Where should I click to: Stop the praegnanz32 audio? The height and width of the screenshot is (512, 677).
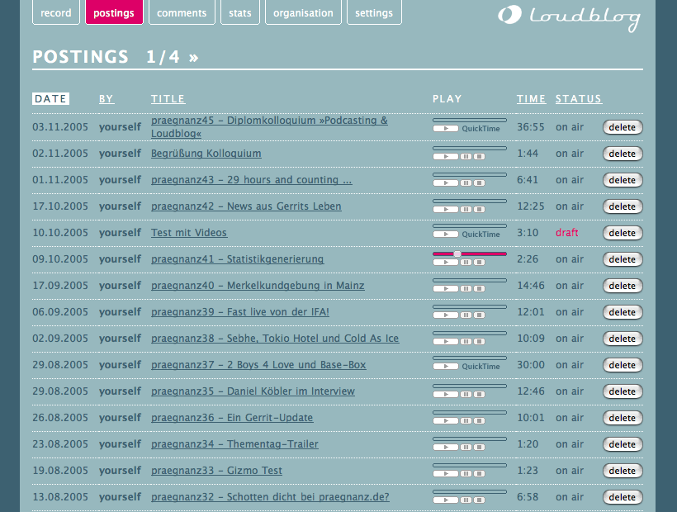coord(479,500)
